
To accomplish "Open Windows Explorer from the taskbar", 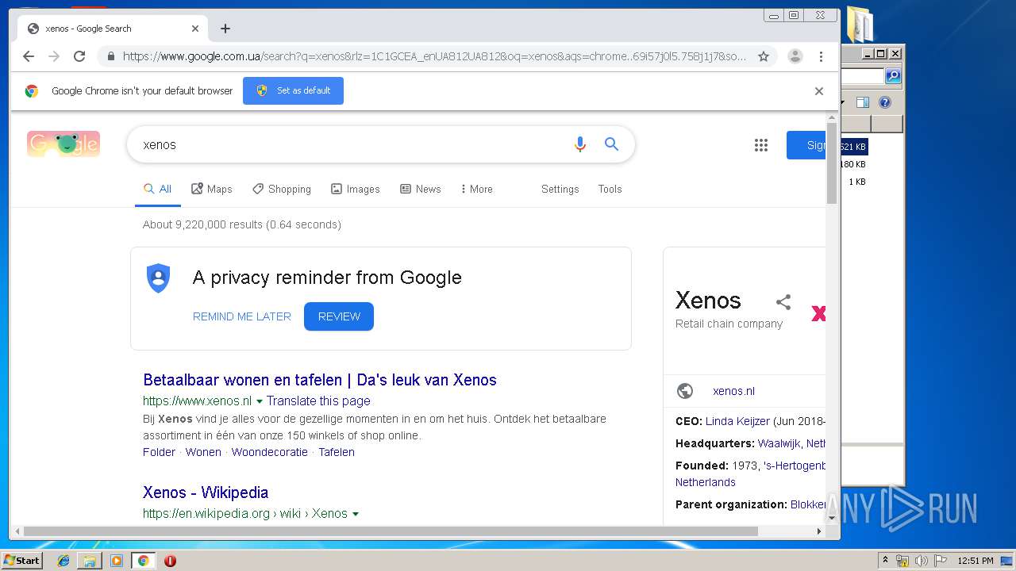I will [x=90, y=561].
